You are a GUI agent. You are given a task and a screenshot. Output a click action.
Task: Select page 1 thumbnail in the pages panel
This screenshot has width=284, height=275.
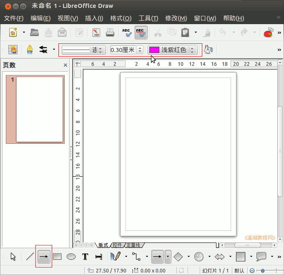coord(39,109)
